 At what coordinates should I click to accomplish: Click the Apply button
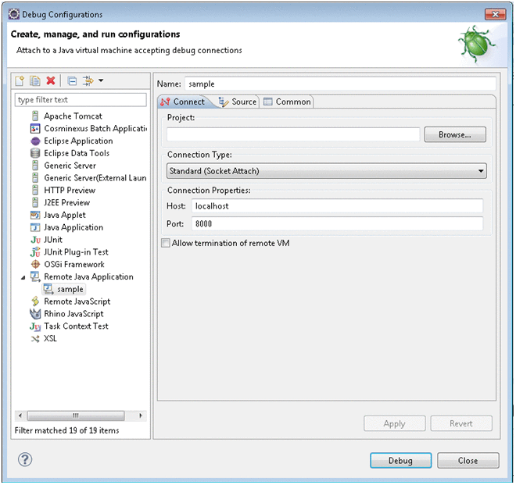[x=394, y=423]
